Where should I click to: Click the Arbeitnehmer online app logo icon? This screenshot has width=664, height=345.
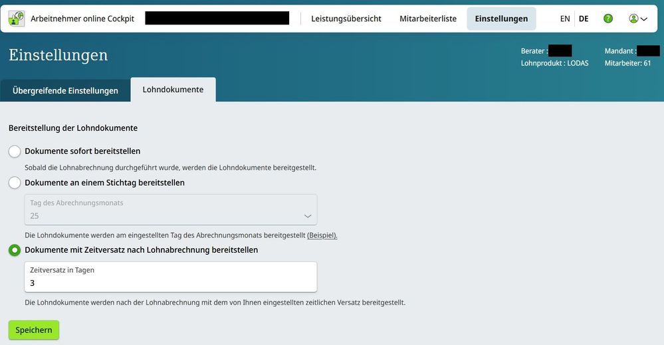17,19
